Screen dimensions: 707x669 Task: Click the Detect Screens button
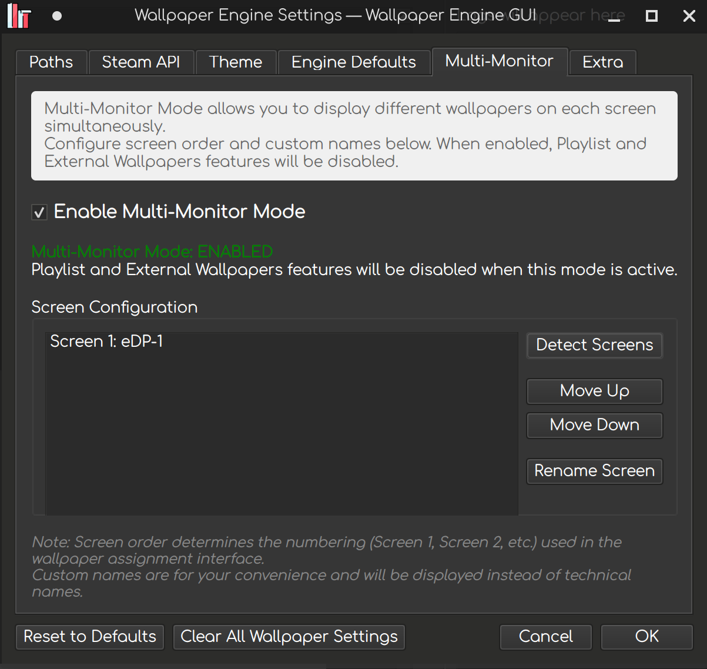595,345
